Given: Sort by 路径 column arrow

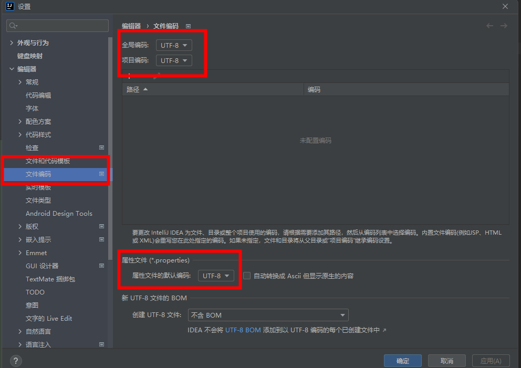Looking at the screenshot, I should (x=145, y=89).
